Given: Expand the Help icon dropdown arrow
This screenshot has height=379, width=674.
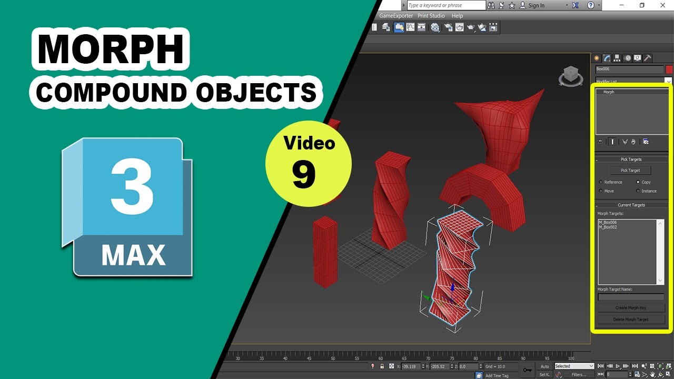Looking at the screenshot, I should click(599, 5).
